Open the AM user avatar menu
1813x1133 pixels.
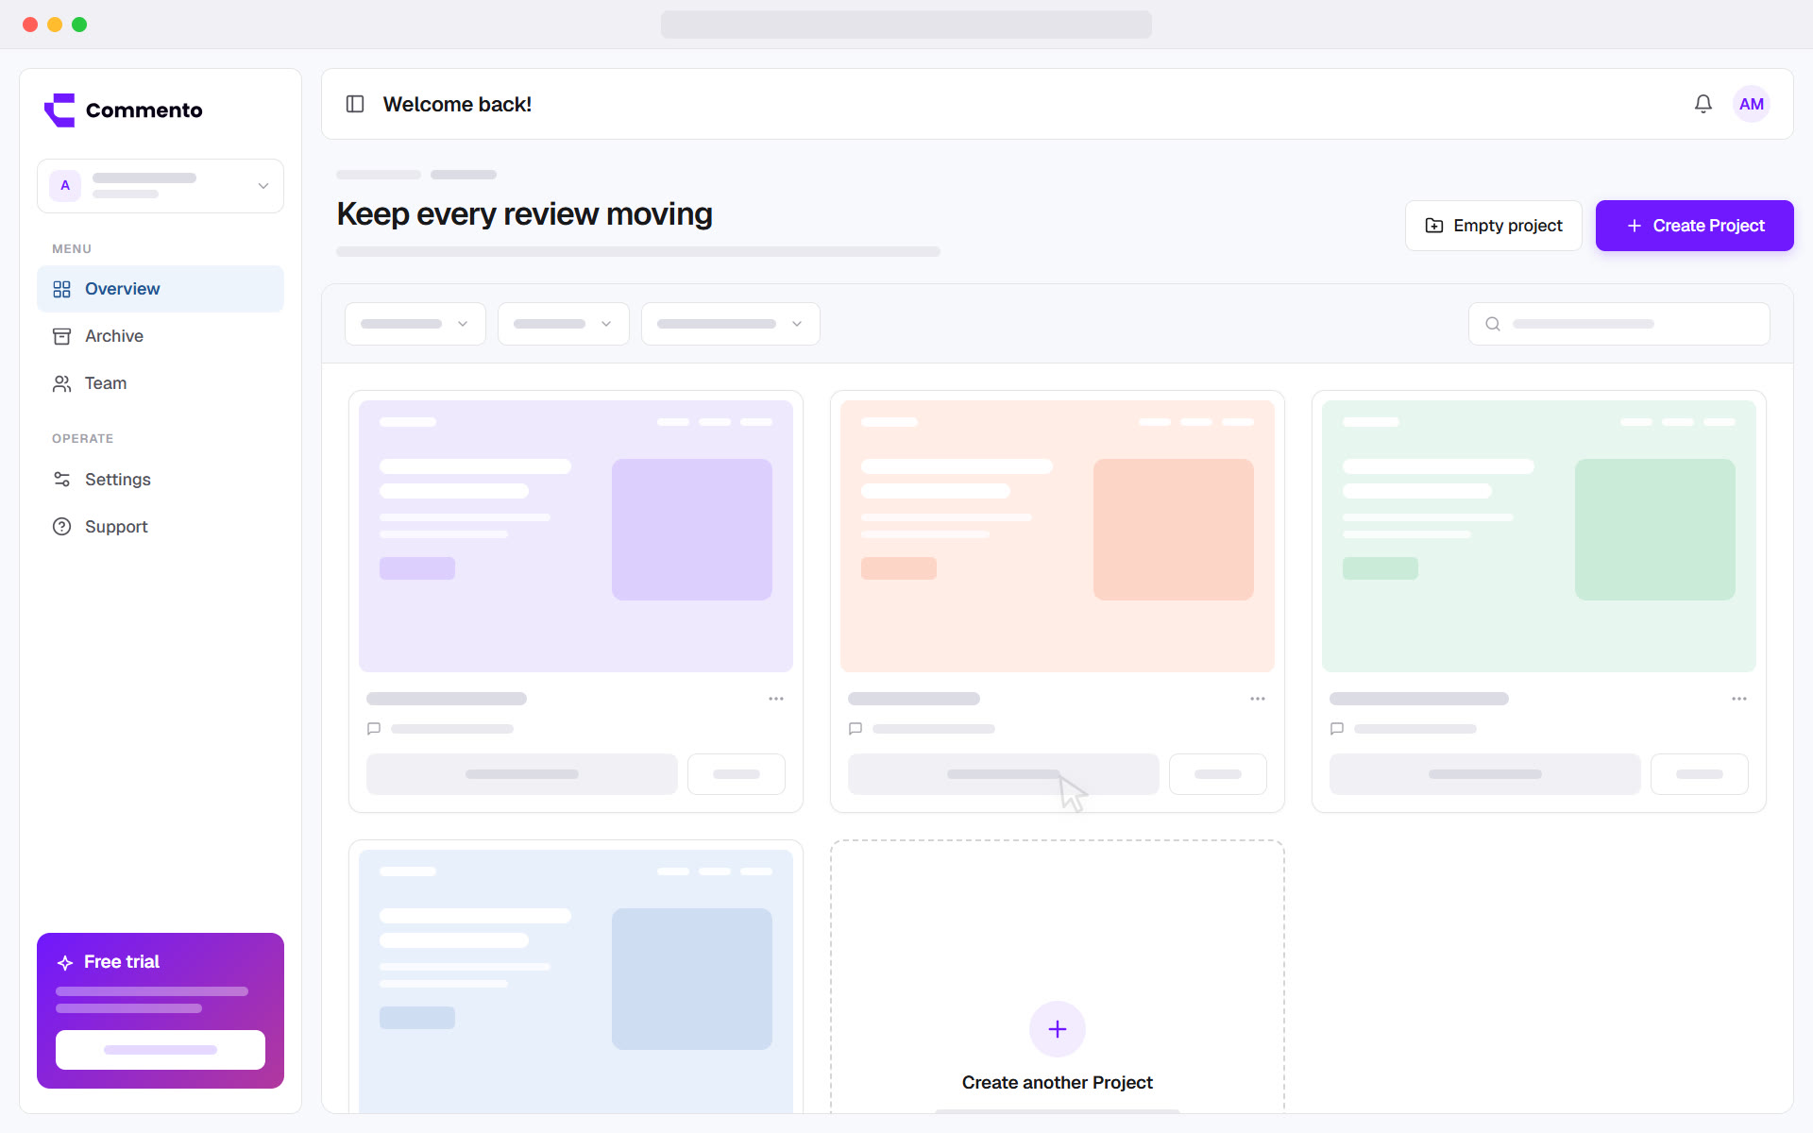tap(1751, 104)
